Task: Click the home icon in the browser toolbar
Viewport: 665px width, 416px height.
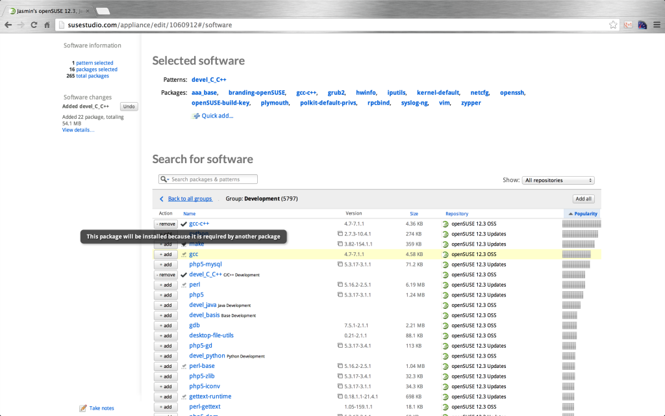Action: click(x=46, y=25)
